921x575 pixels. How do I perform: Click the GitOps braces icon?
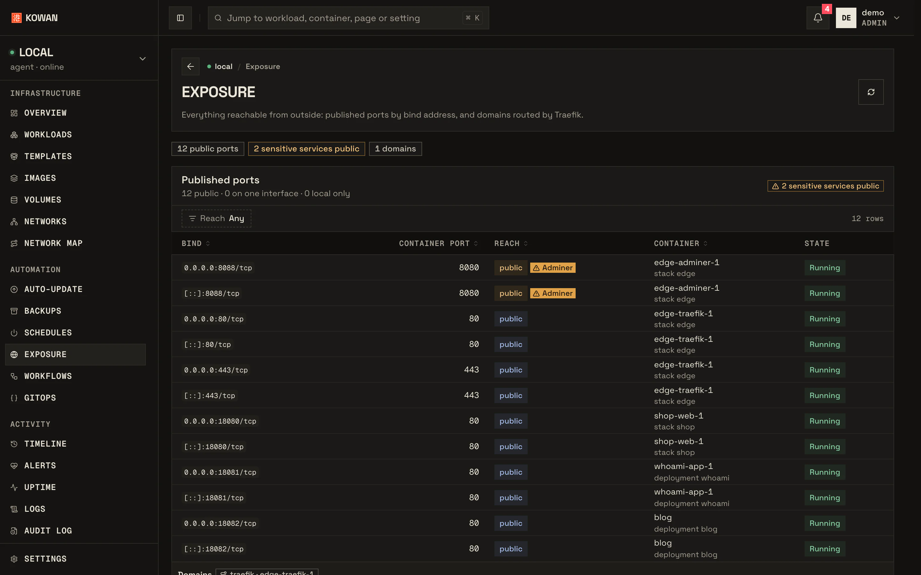(x=14, y=398)
